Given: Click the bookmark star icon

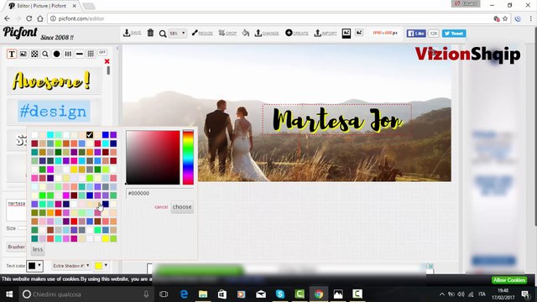Looking at the screenshot, I should pyautogui.click(x=505, y=18).
